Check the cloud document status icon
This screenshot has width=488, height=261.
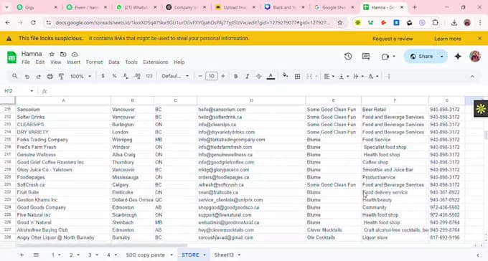[x=75, y=54]
